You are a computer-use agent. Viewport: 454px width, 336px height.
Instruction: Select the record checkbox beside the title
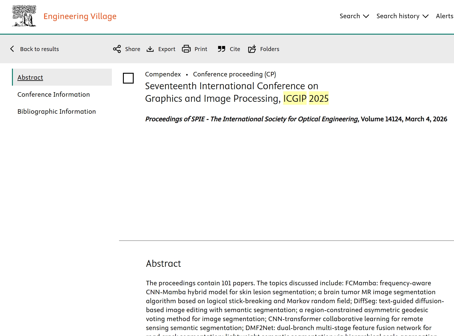[128, 78]
